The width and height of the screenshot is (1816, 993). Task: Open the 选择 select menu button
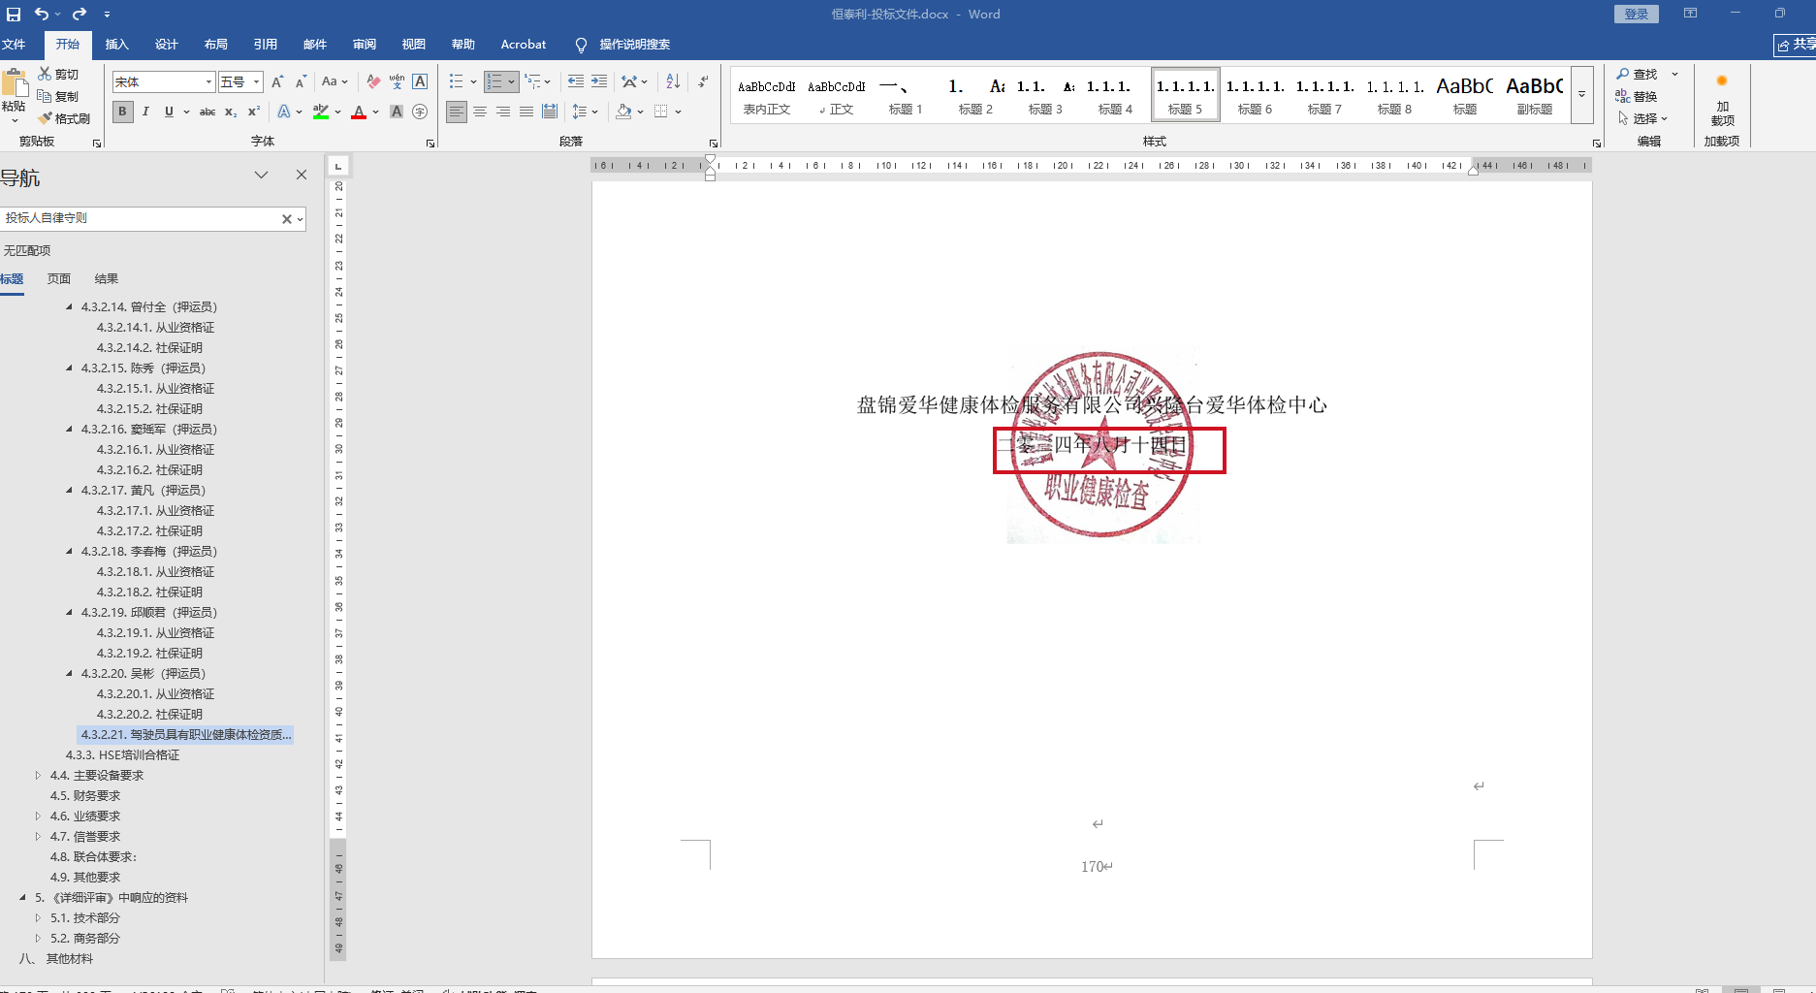1642,118
